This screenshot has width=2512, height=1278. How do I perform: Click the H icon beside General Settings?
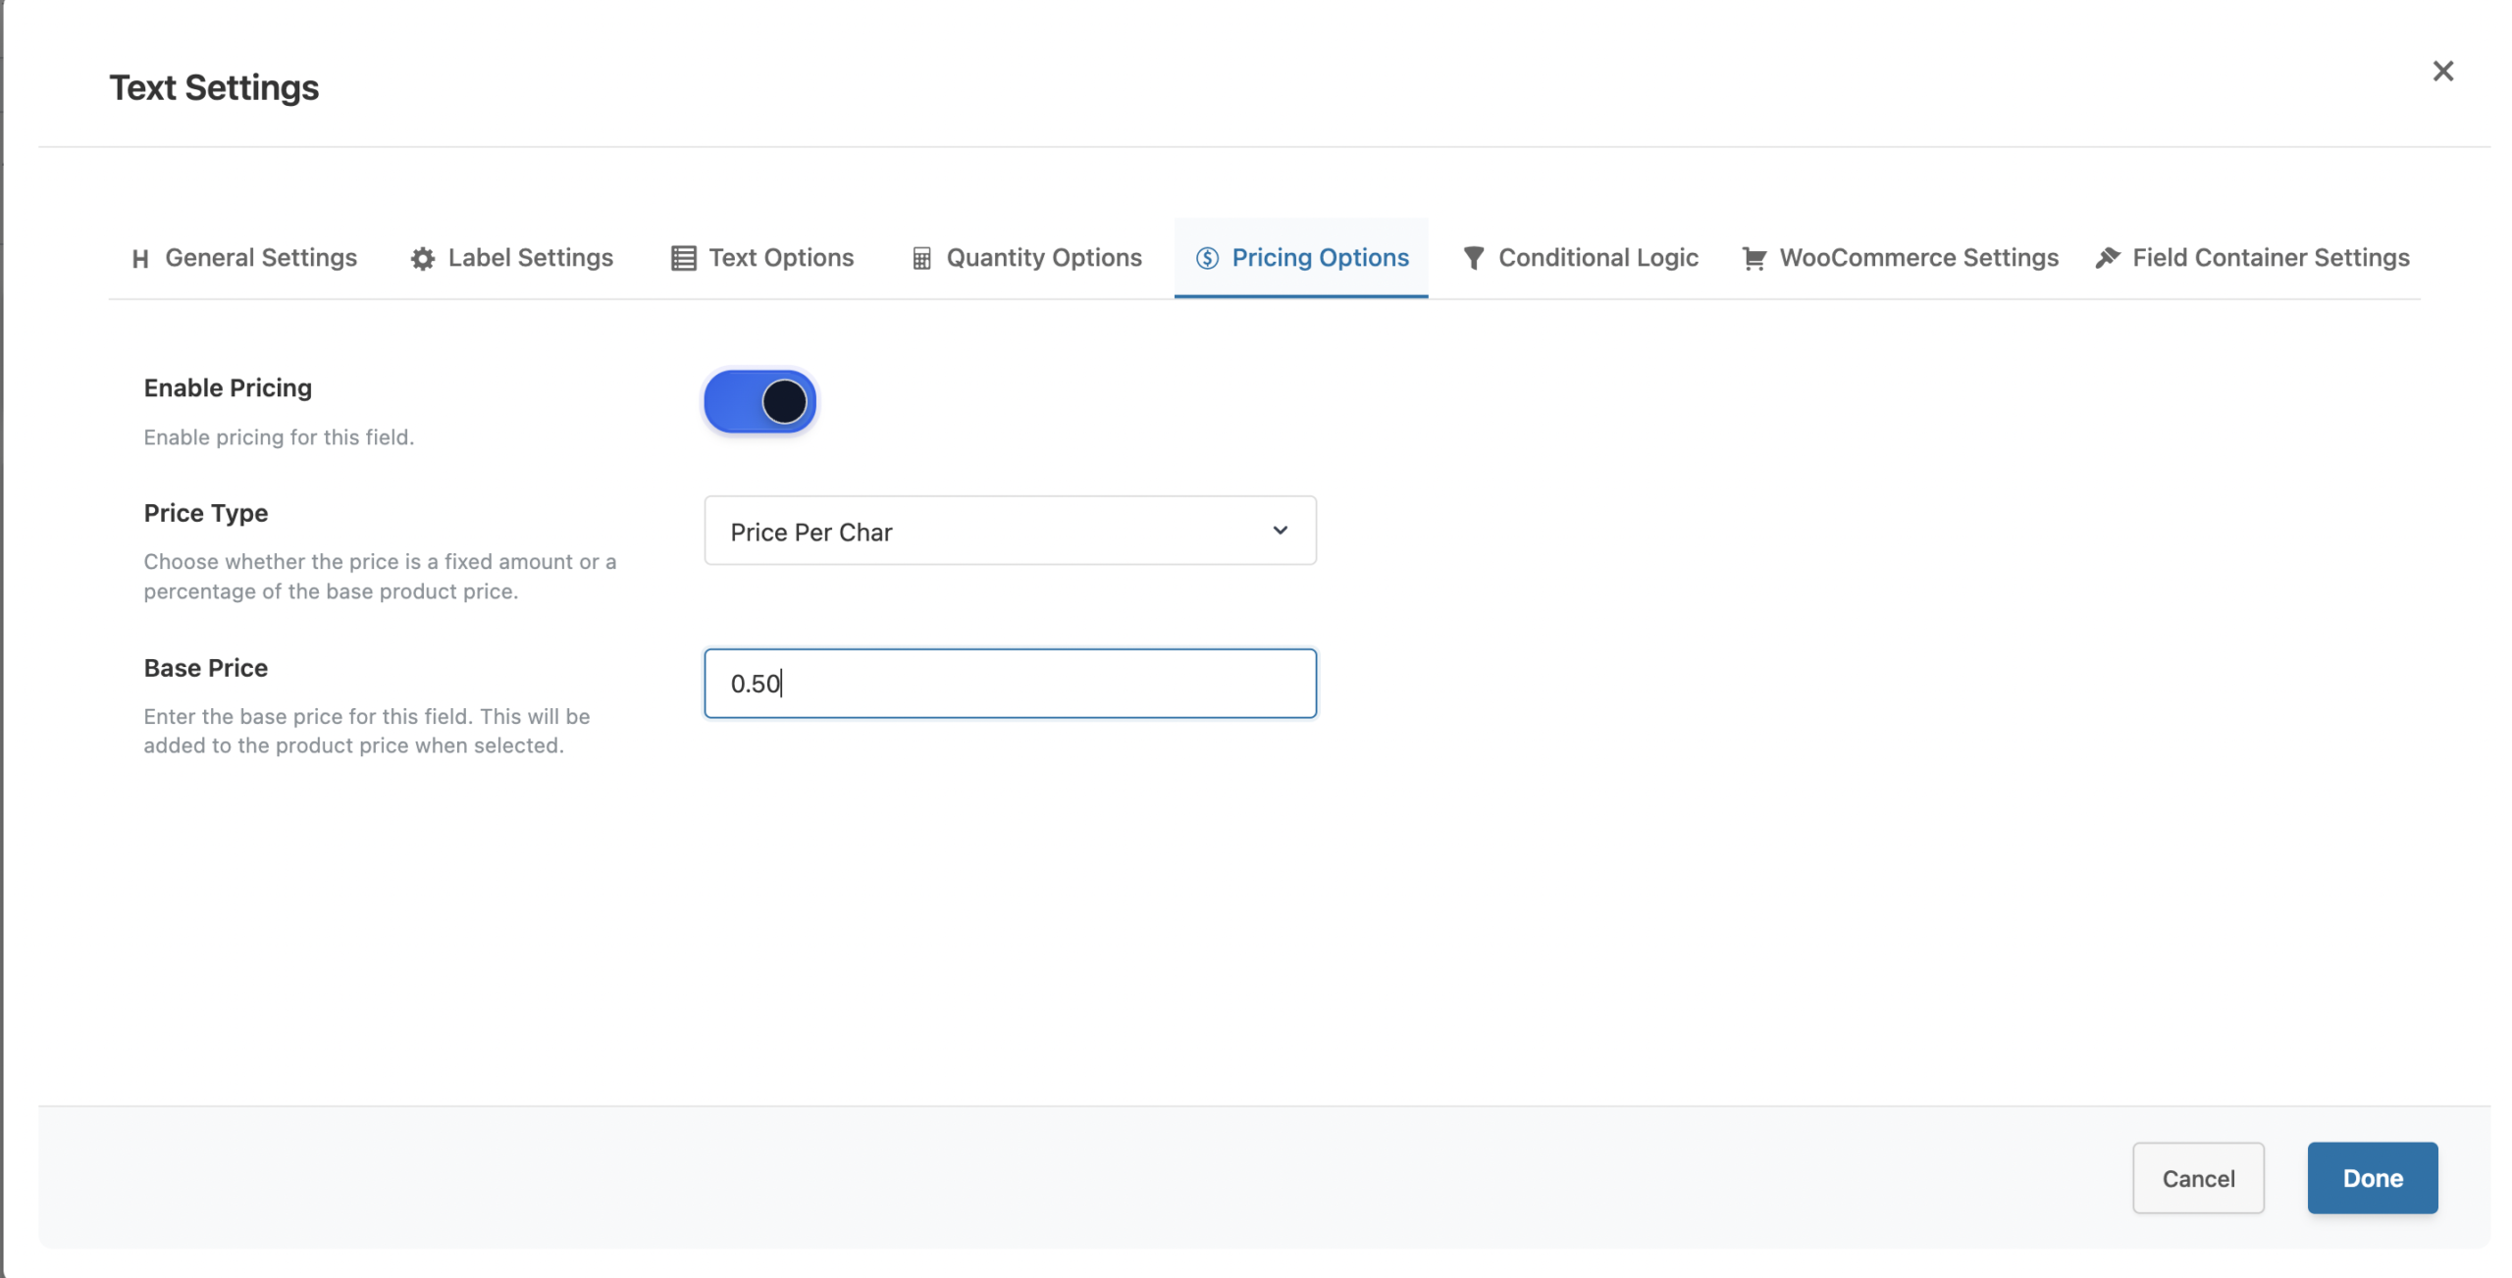140,258
